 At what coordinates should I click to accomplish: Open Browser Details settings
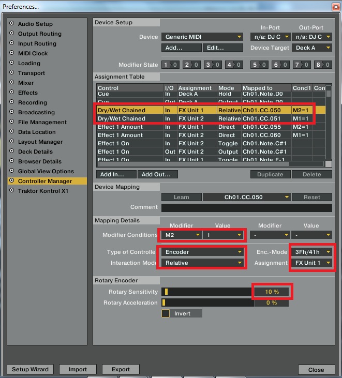40,161
